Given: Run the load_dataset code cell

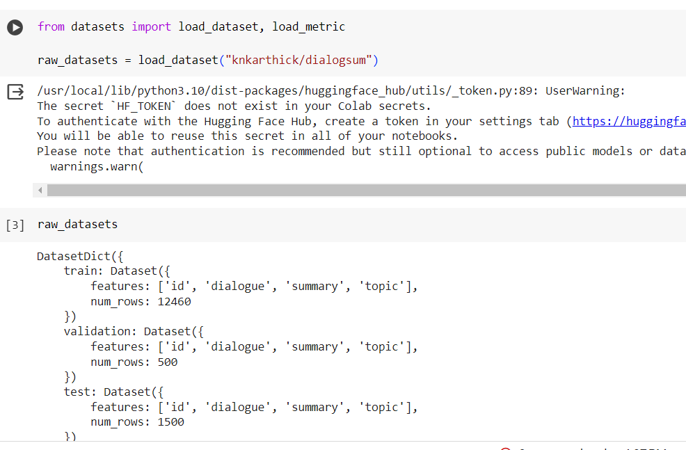Looking at the screenshot, I should point(15,27).
